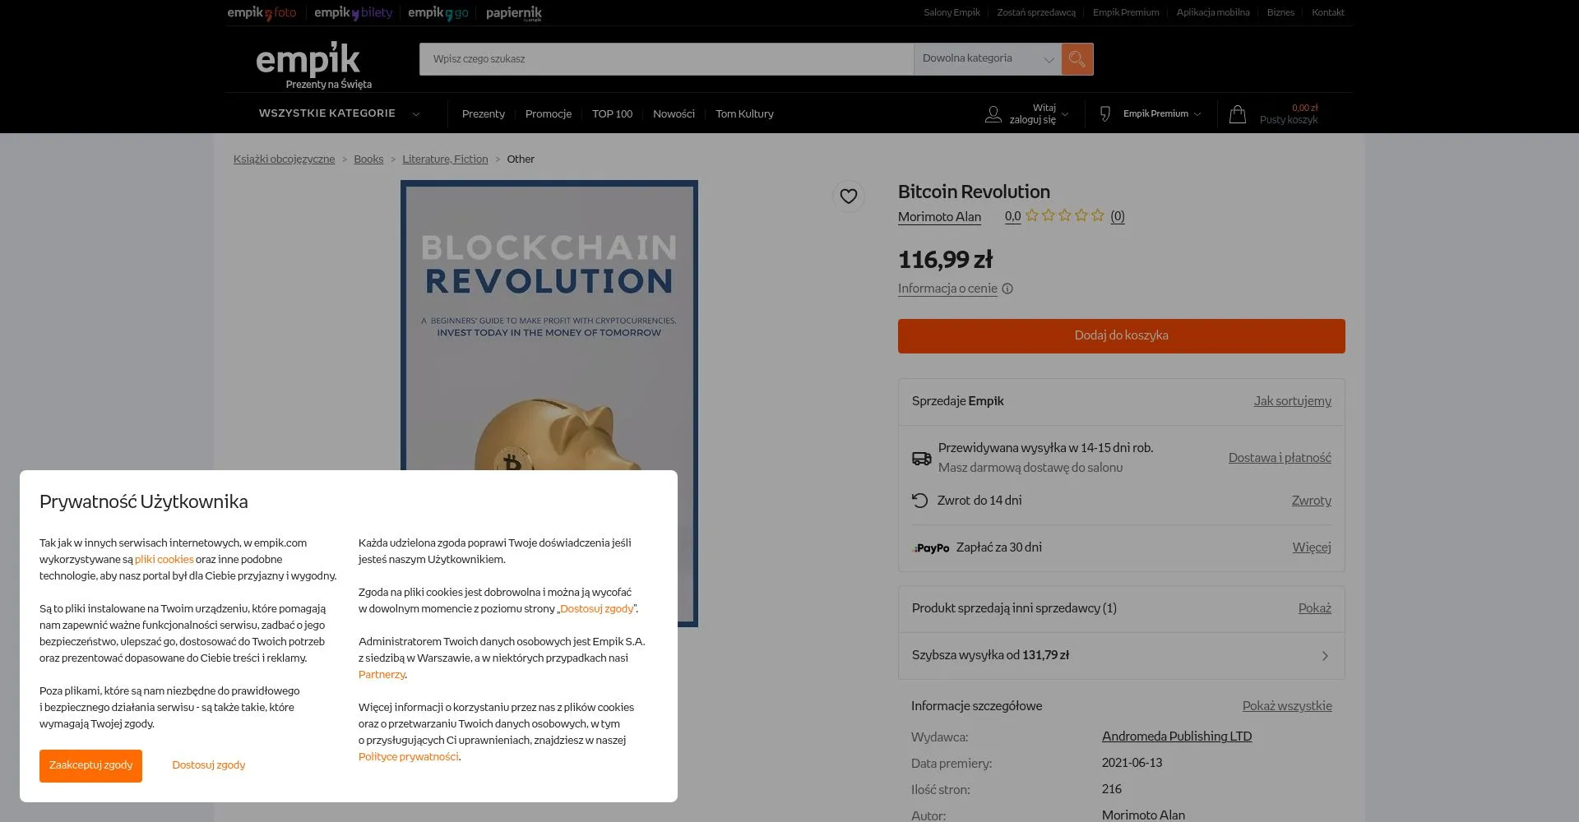Screen dimensions: 1579x822
Task: Open Partnerzy link in privacy dialog
Action: click(382, 675)
